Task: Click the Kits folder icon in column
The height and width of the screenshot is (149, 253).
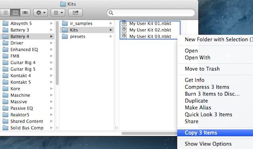Action: pyautogui.click(x=65, y=30)
